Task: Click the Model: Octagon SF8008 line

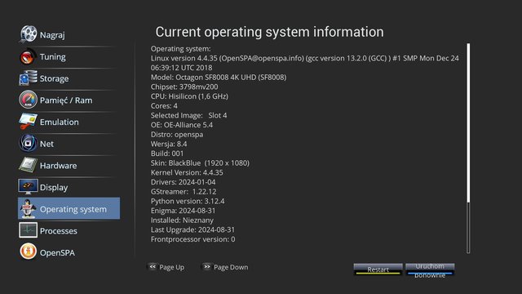Action: [219, 77]
